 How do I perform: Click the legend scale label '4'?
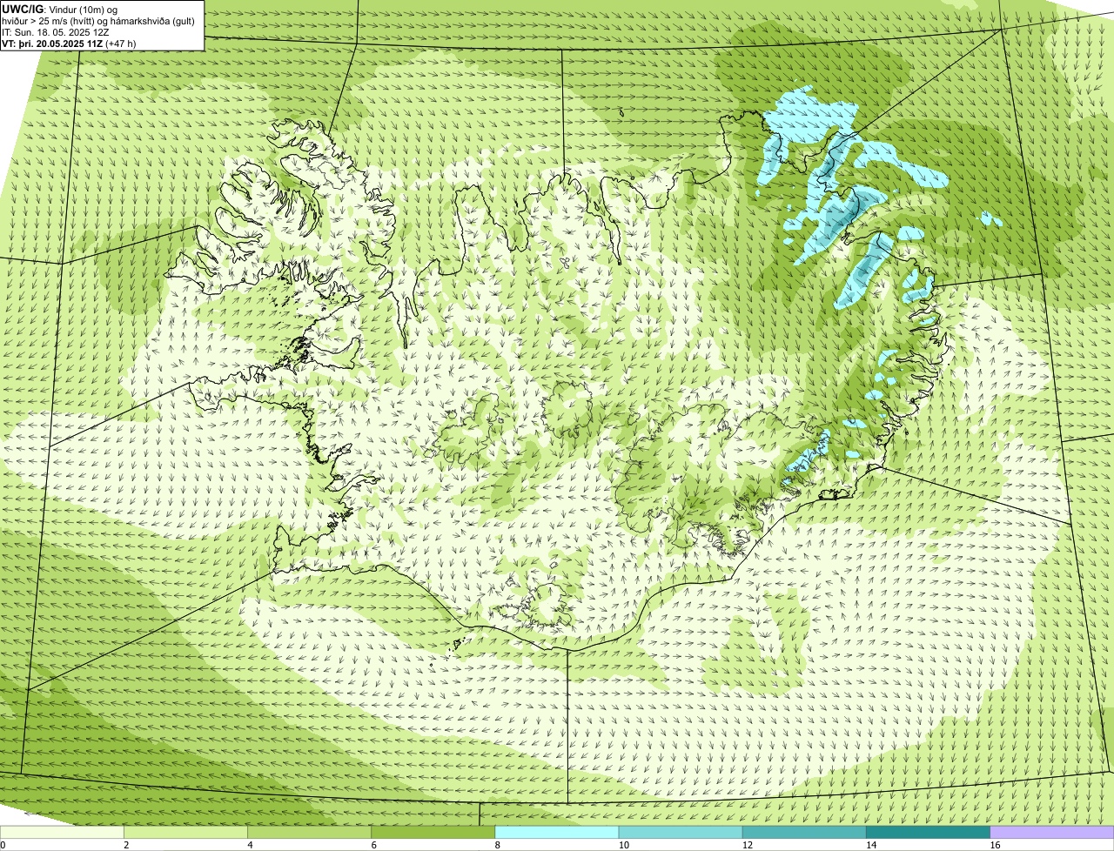click(250, 845)
